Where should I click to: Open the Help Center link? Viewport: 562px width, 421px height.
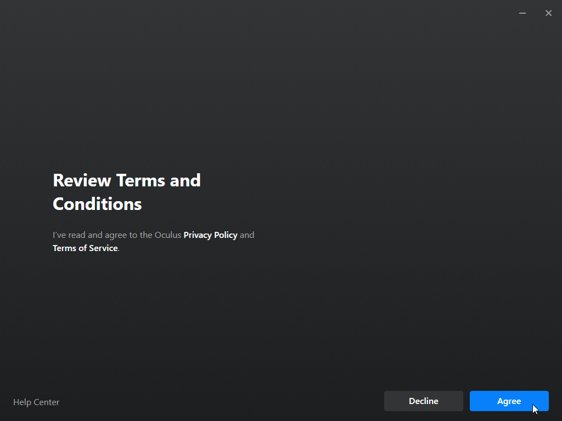point(36,402)
